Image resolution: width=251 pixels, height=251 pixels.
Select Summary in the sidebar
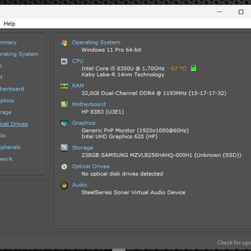coord(8,42)
